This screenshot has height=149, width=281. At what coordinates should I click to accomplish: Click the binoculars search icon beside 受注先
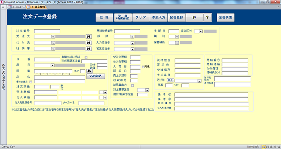click(89, 36)
